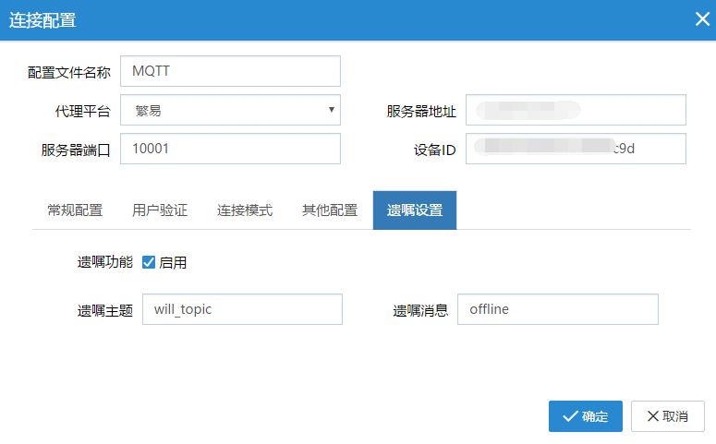Select the 连接模式 tab
The height and width of the screenshot is (444, 716).
click(245, 210)
